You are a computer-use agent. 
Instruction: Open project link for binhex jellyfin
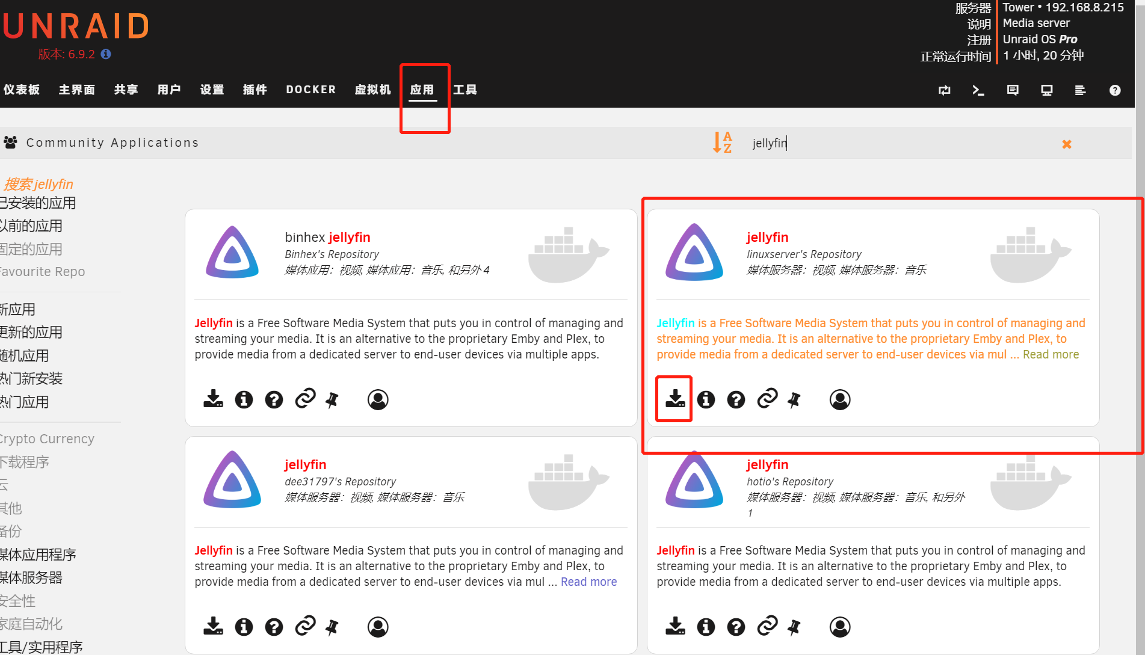pyautogui.click(x=305, y=399)
